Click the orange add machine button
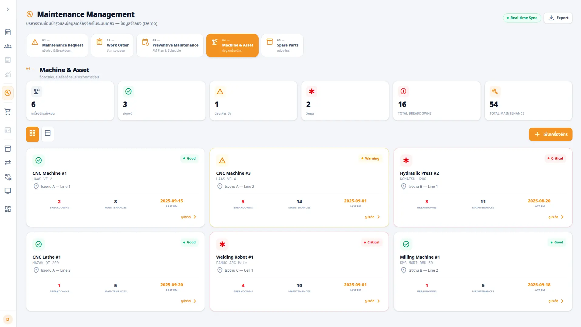This screenshot has width=581, height=327. tap(551, 134)
